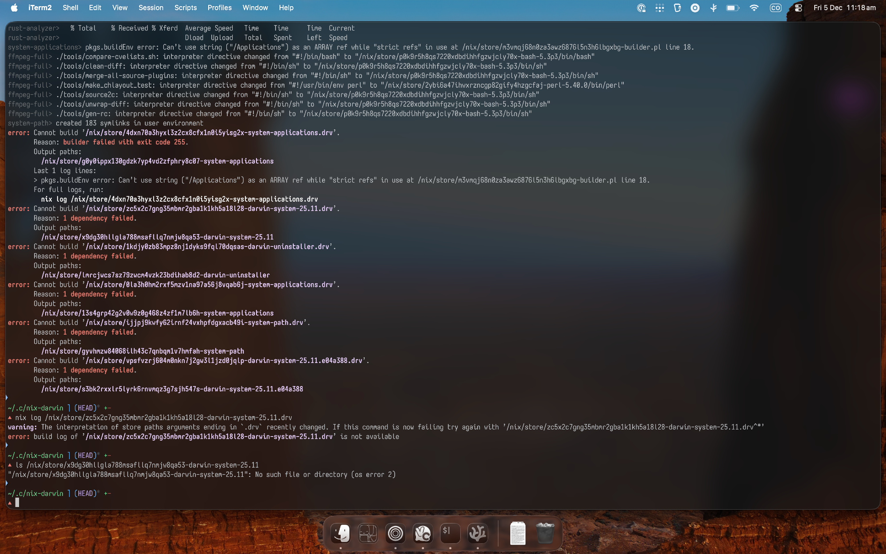Screen dimensions: 886x554
Task: Expand the Shell menu
Action: tap(70, 8)
